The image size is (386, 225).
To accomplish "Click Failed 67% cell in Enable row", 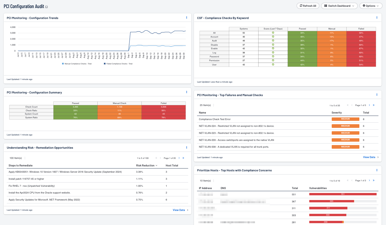I will tap(361, 49).
